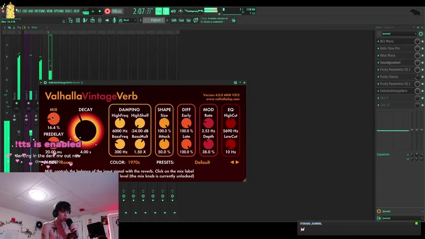The height and width of the screenshot is (239, 425).
Task: Click the ValhallaVintageVerb title bar menu arrow
Action: pyautogui.click(x=41, y=83)
